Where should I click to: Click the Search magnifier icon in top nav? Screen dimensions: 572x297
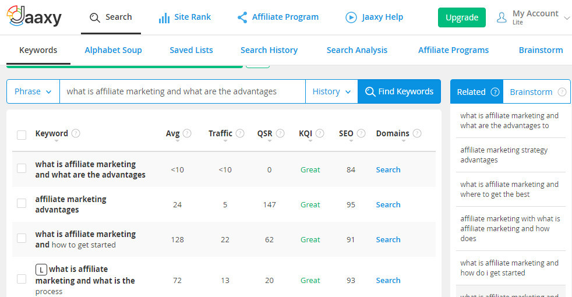[x=95, y=17]
